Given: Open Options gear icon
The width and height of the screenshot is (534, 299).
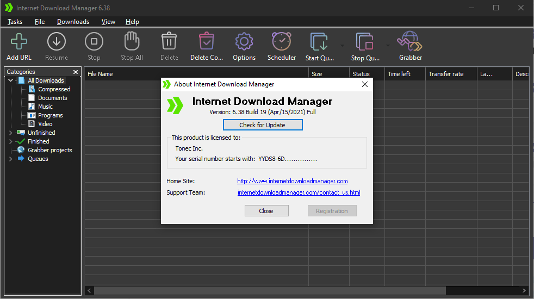Looking at the screenshot, I should 244,41.
